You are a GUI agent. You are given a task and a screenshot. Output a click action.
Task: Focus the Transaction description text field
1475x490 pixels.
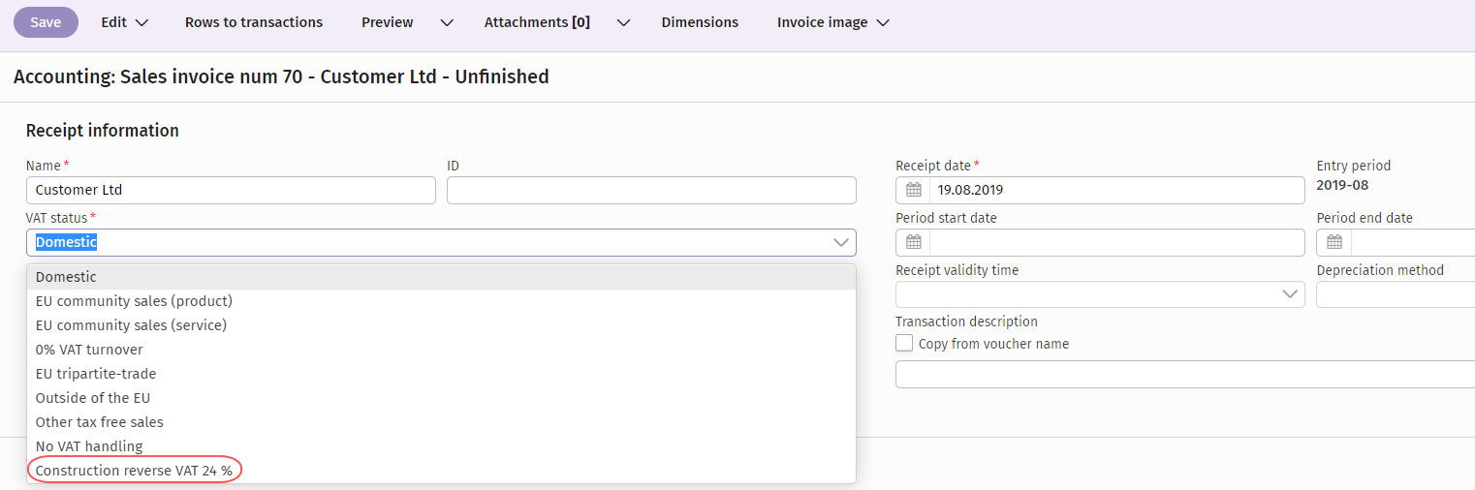coord(1184,374)
